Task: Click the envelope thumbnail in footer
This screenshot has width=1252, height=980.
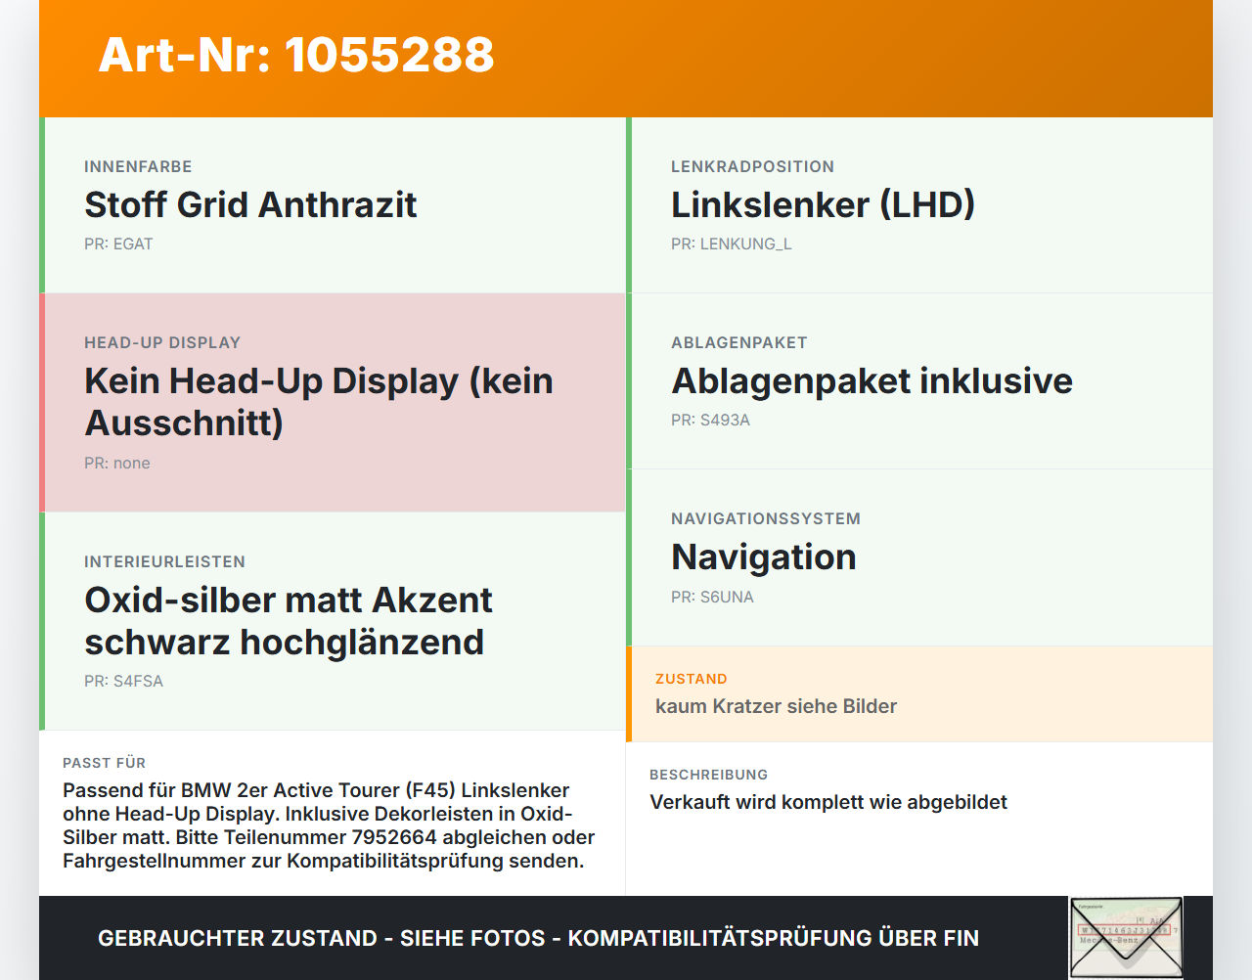Action: pyautogui.click(x=1126, y=937)
